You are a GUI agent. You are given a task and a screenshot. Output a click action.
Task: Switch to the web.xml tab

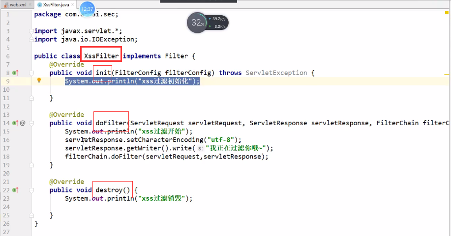click(18, 4)
